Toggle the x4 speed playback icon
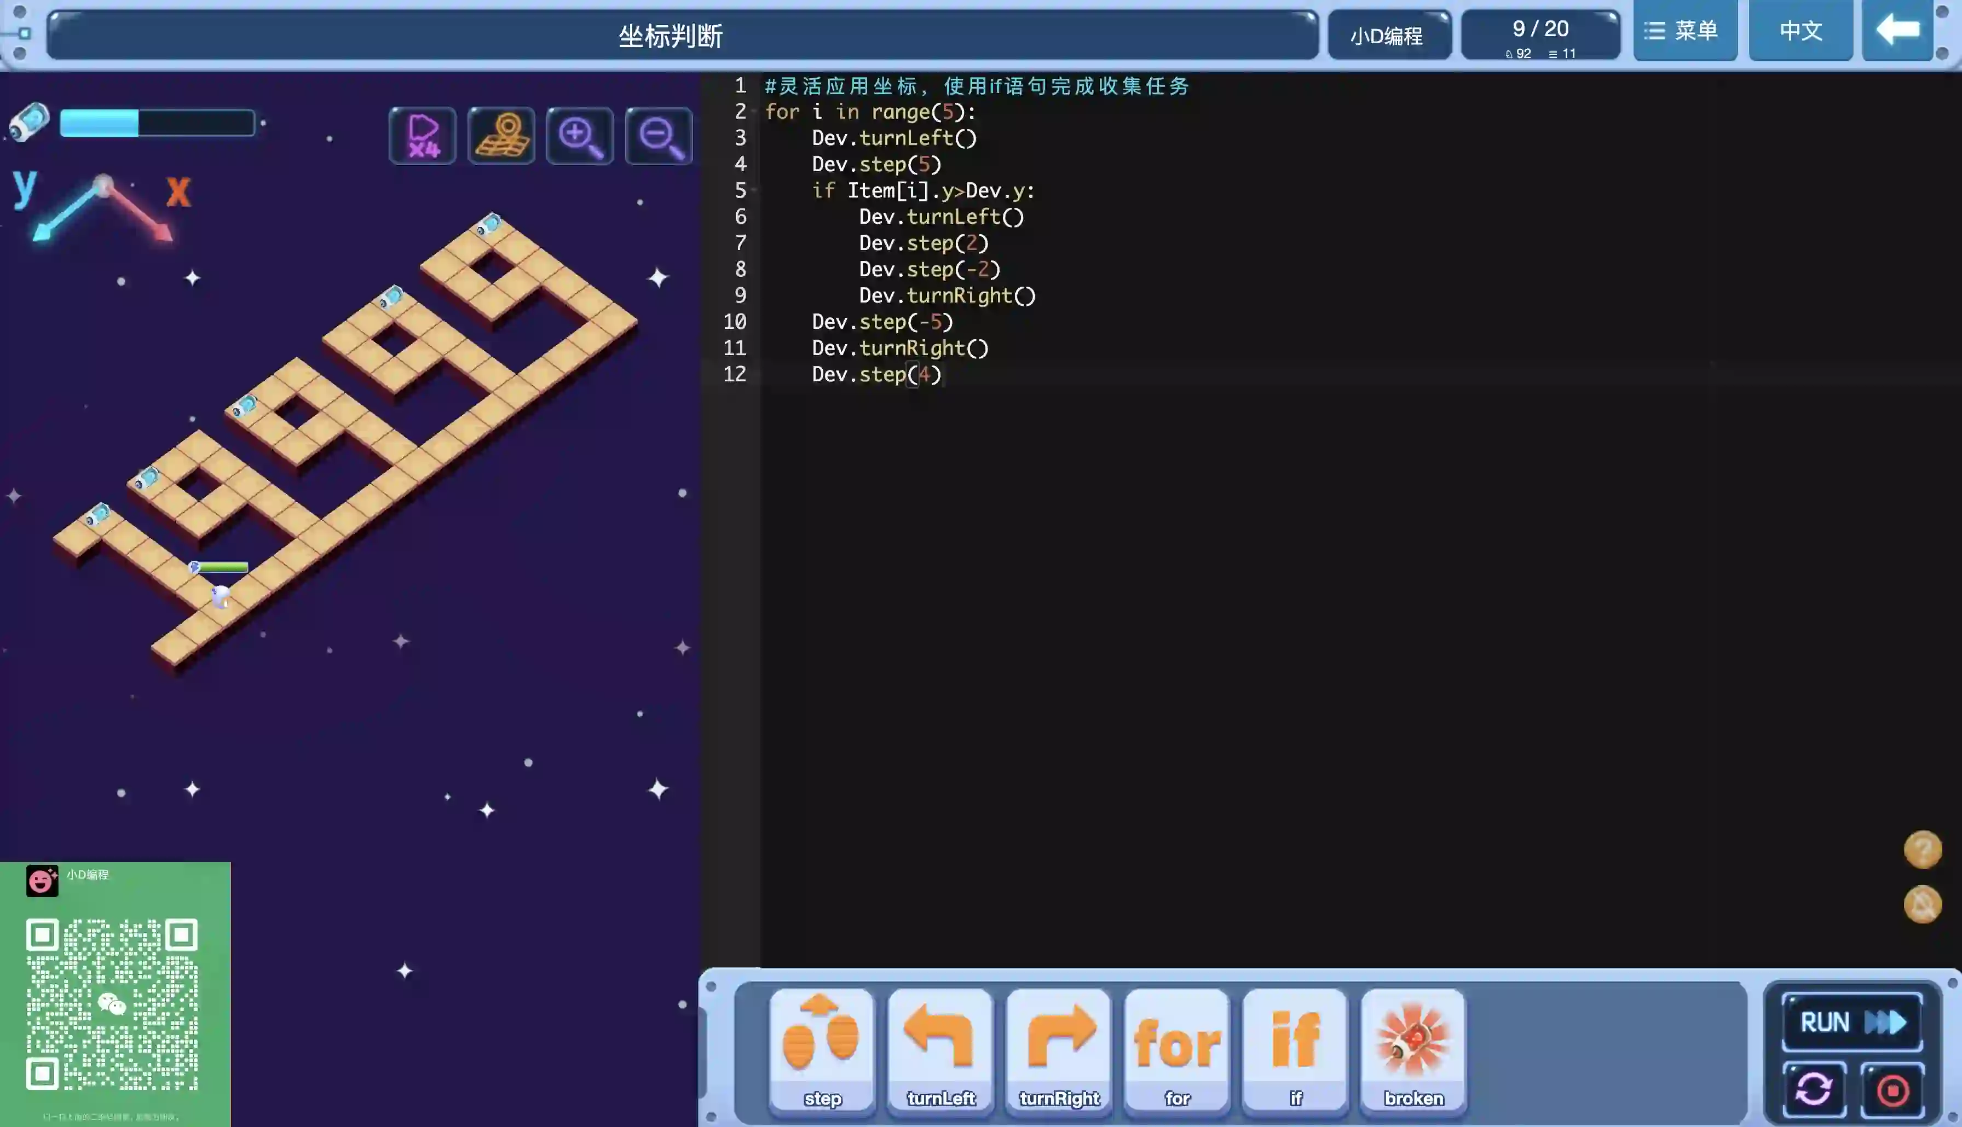Screen dimensions: 1962x1127 point(422,136)
